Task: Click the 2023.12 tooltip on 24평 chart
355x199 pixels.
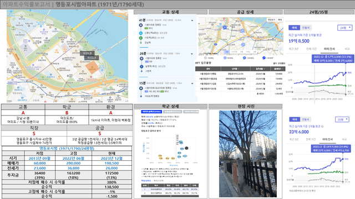Action: 333,59
